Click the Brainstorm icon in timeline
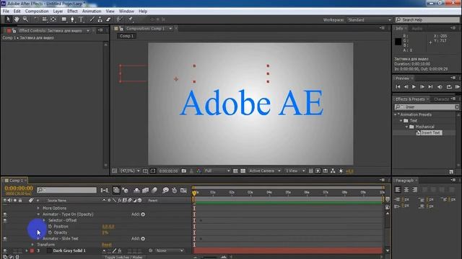This screenshot has height=259, width=462. [165, 190]
